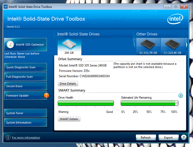Image resolution: width=193 pixels, height=147 pixels.
Task: Click the Drive Health bar
Action: pos(86,103)
